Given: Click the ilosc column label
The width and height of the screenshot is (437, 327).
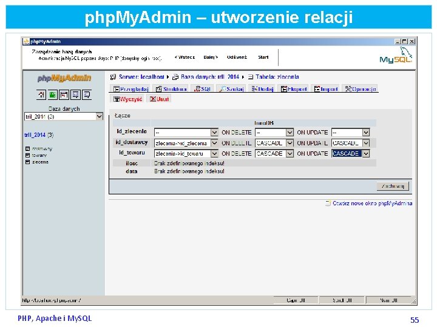Looking at the screenshot, I should [x=132, y=163].
